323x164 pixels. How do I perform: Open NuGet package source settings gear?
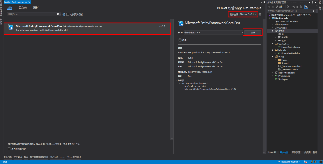pos(260,14)
